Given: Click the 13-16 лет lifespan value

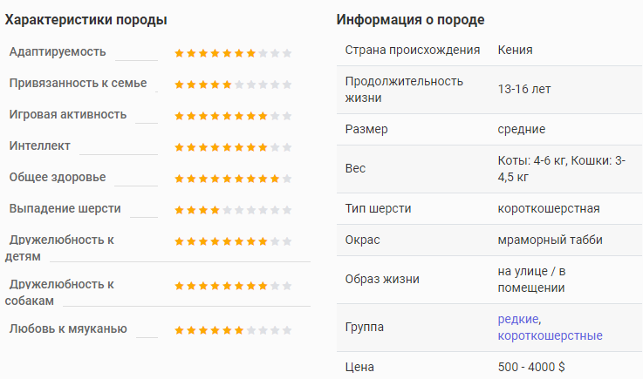Looking at the screenshot, I should pyautogui.click(x=524, y=89).
